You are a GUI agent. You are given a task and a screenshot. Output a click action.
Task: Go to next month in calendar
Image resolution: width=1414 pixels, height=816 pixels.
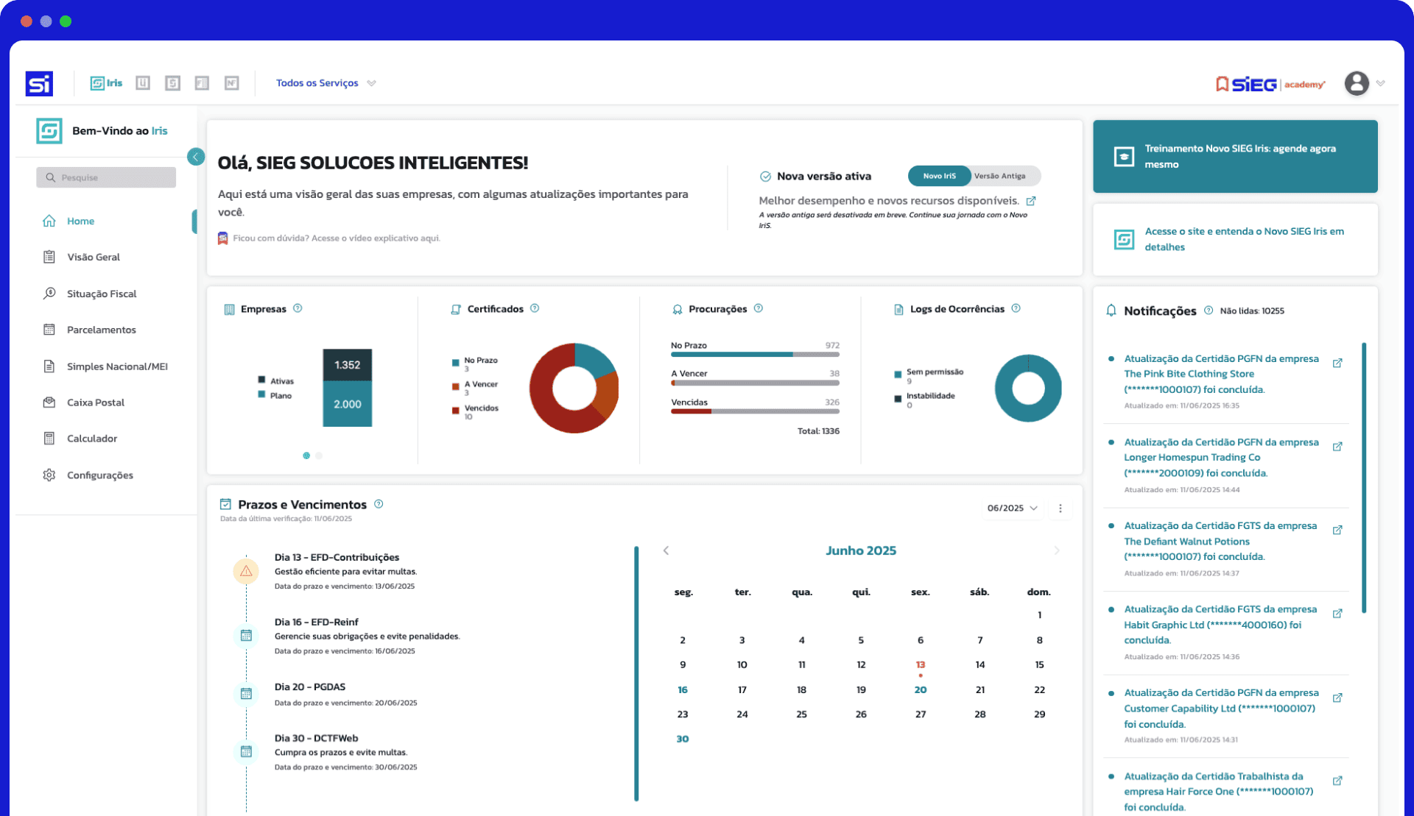[x=1057, y=550]
